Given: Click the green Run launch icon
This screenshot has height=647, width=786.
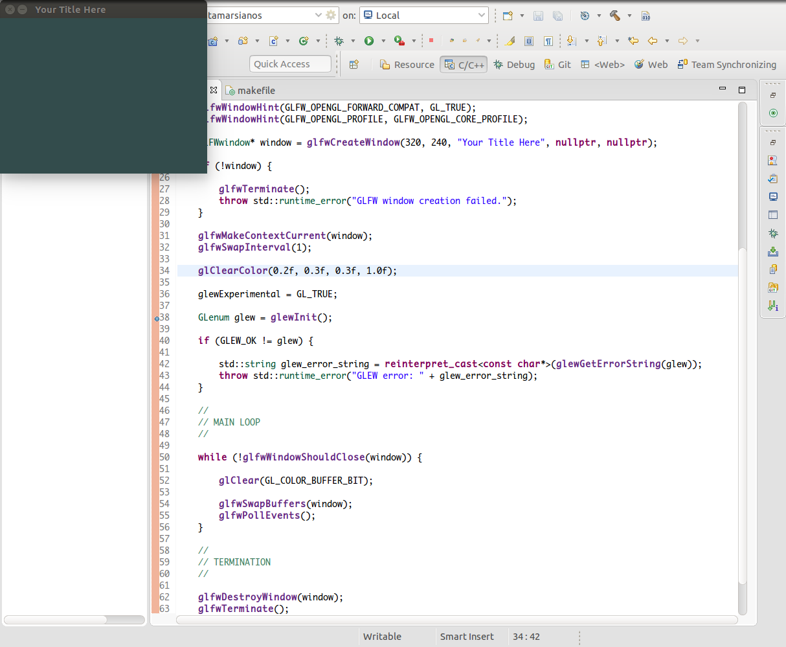Looking at the screenshot, I should [x=369, y=41].
